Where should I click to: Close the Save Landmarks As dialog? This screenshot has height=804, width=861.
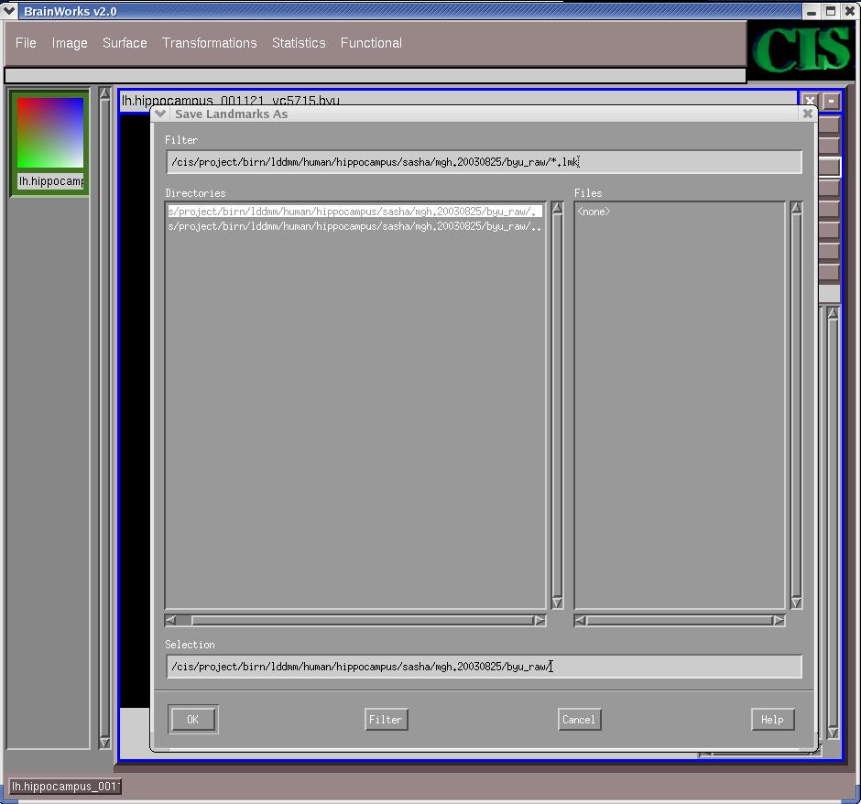tap(807, 114)
